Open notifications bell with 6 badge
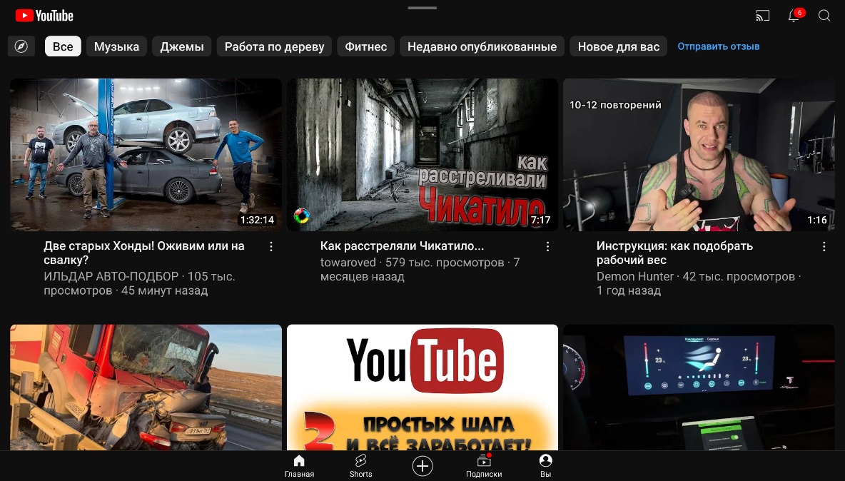The image size is (845, 481). 794,15
